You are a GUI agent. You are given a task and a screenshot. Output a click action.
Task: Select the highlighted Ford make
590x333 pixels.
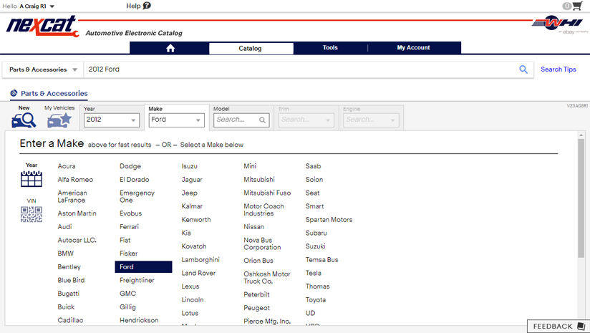pos(143,267)
